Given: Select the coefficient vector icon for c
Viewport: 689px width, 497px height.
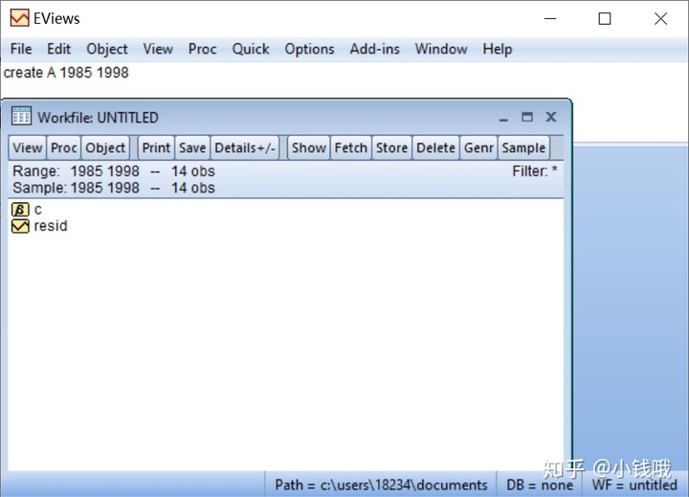Looking at the screenshot, I should coord(20,210).
